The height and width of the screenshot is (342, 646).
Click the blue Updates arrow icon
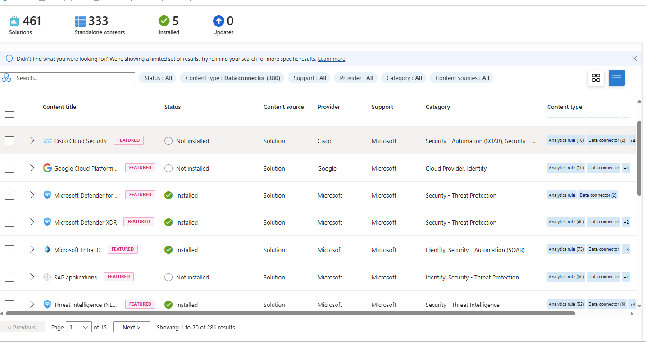point(218,21)
